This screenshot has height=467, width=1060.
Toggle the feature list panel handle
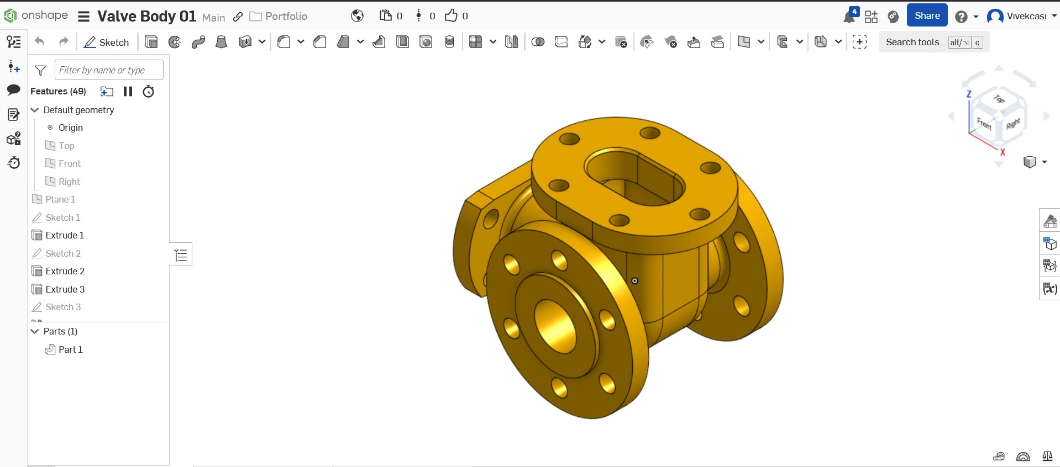pos(181,254)
